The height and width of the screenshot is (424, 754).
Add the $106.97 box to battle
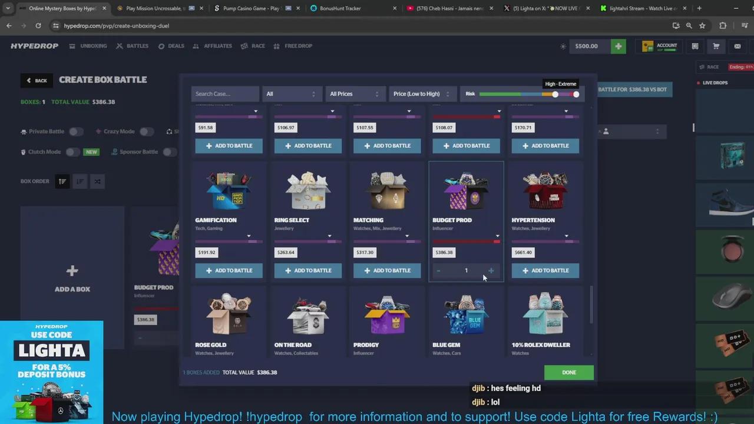click(307, 145)
